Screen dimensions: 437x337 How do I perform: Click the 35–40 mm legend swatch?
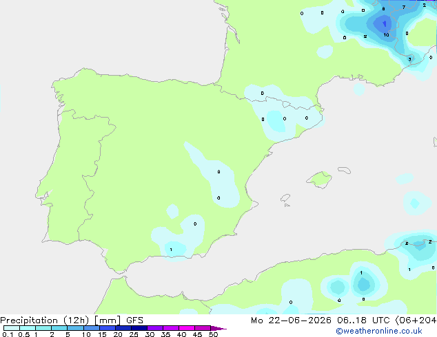point(171,328)
